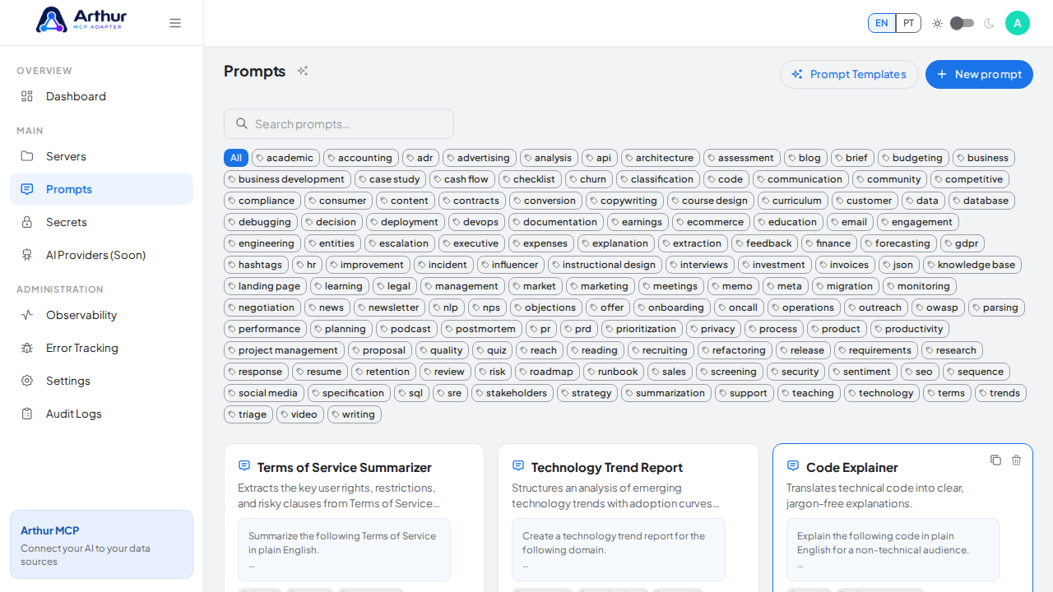This screenshot has height=592, width=1053.
Task: Filter prompts by knowledge base tag
Action: pos(972,265)
